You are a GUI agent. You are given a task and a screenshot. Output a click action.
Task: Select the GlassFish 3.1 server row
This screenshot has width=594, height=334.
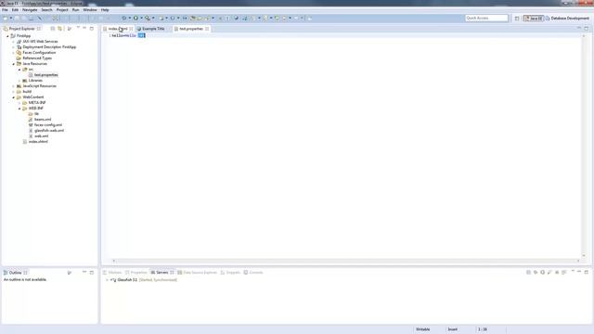pos(144,280)
